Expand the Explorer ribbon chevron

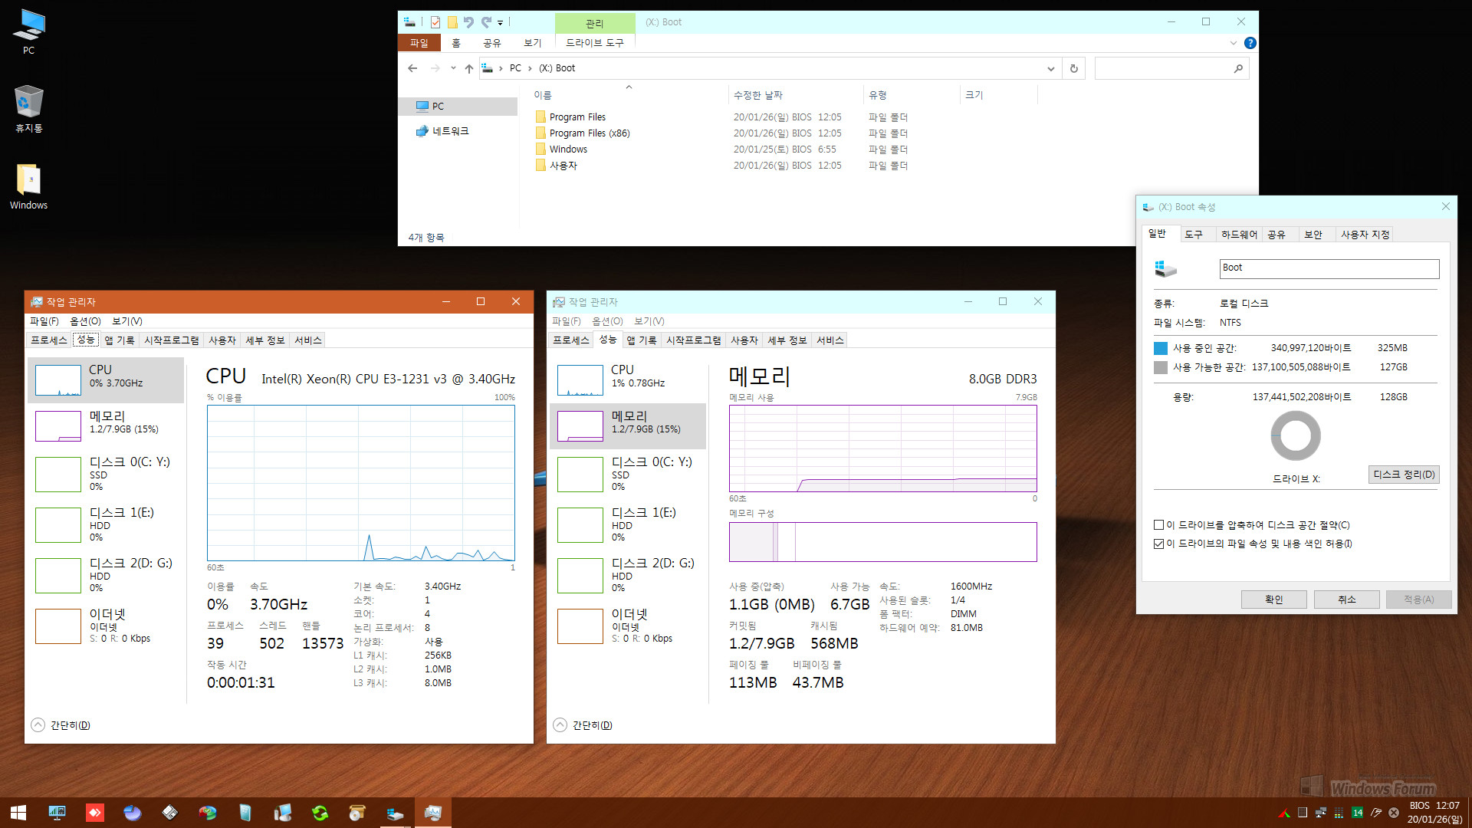pyautogui.click(x=1233, y=43)
